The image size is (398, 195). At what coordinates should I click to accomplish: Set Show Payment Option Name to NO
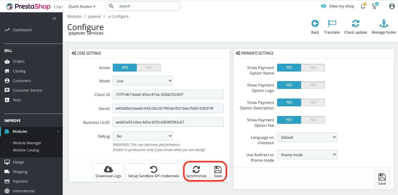[x=313, y=68]
